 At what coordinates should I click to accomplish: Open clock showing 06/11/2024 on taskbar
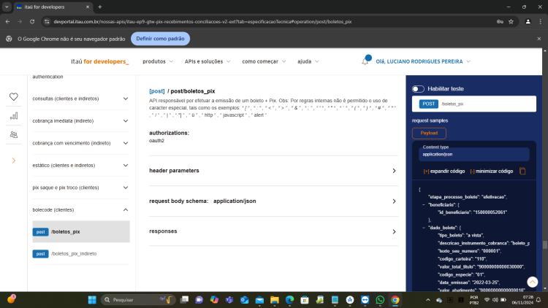pos(523,300)
